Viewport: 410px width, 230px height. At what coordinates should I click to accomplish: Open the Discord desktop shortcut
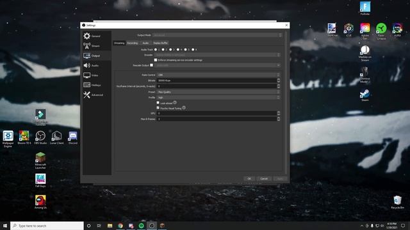(72, 137)
